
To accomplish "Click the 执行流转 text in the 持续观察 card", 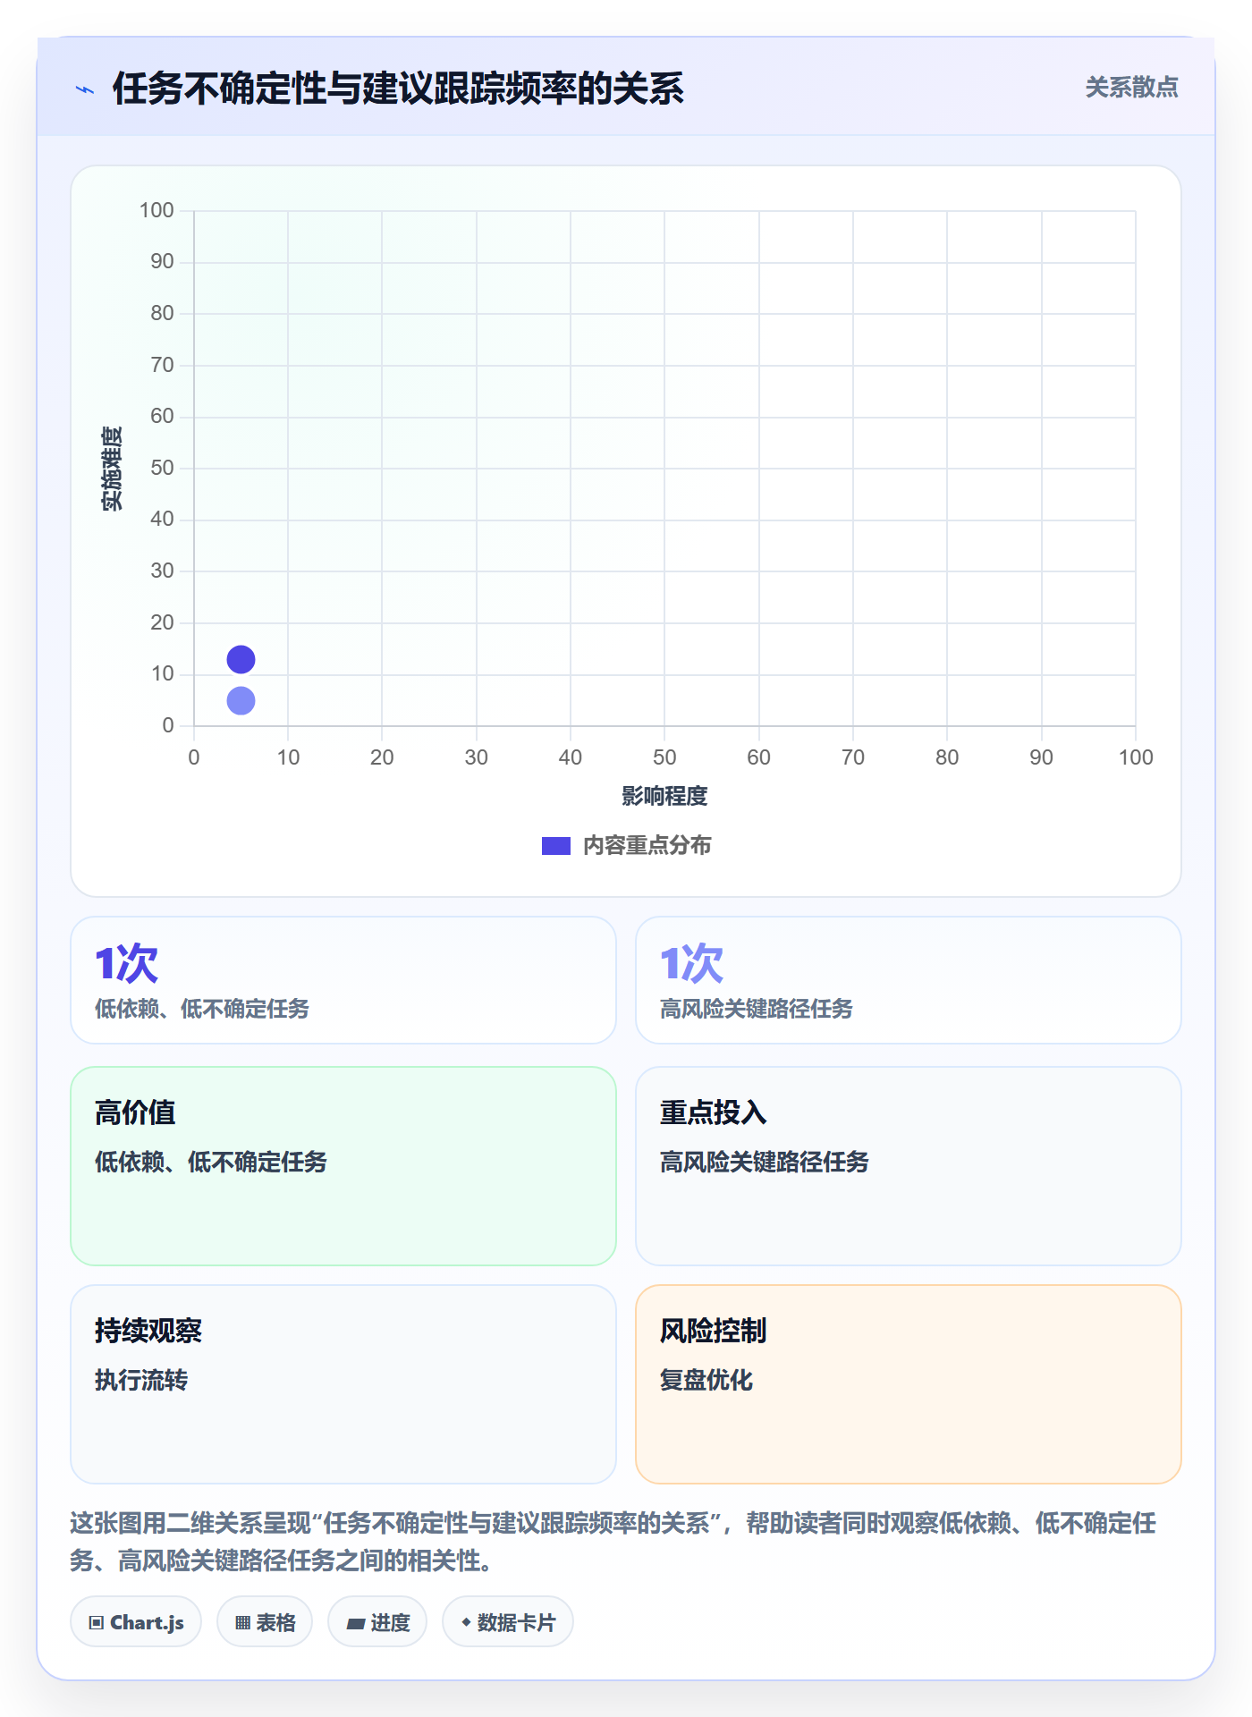I will click(141, 1380).
